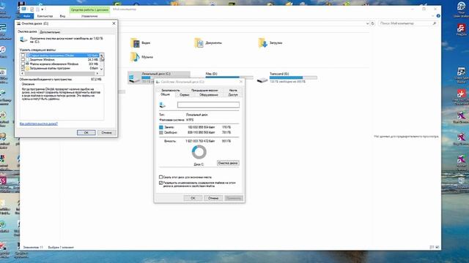Uncheck Разрешить индексировать содержимое файлов checkbox

click(x=161, y=183)
